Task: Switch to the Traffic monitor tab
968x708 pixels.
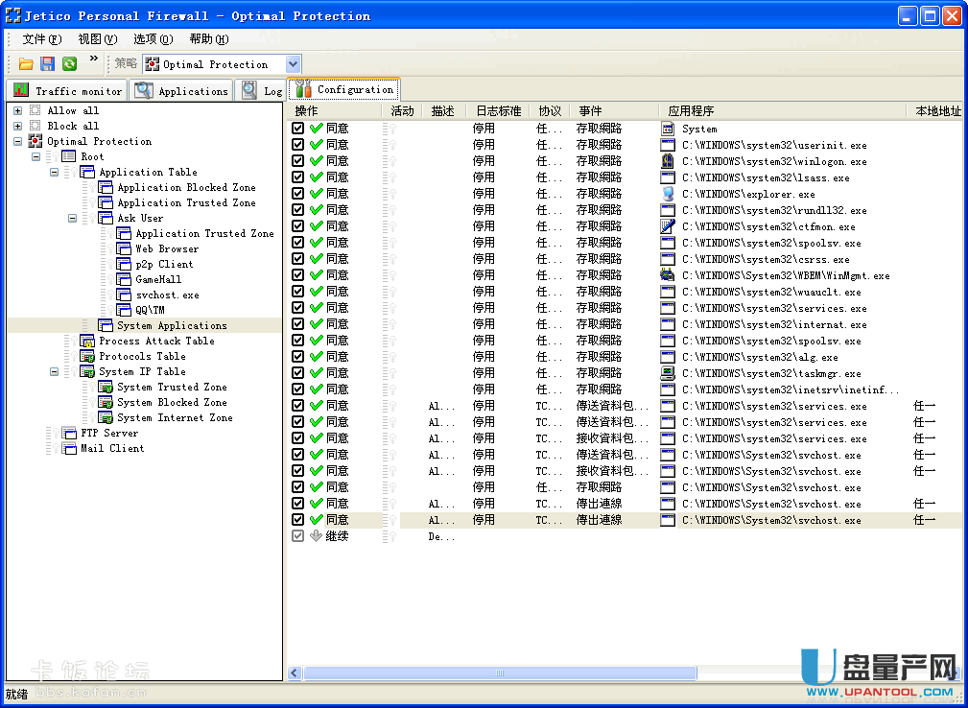Action: 67,91
